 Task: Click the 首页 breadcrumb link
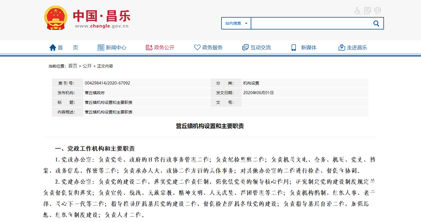[73, 66]
